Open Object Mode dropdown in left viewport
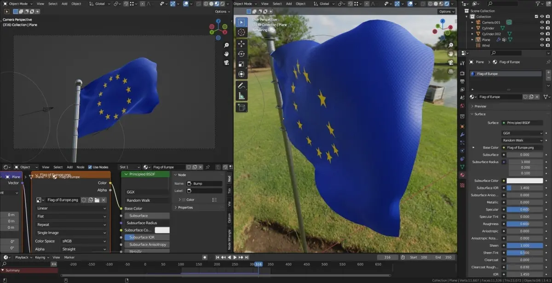This screenshot has height=283, width=552. pos(18,4)
